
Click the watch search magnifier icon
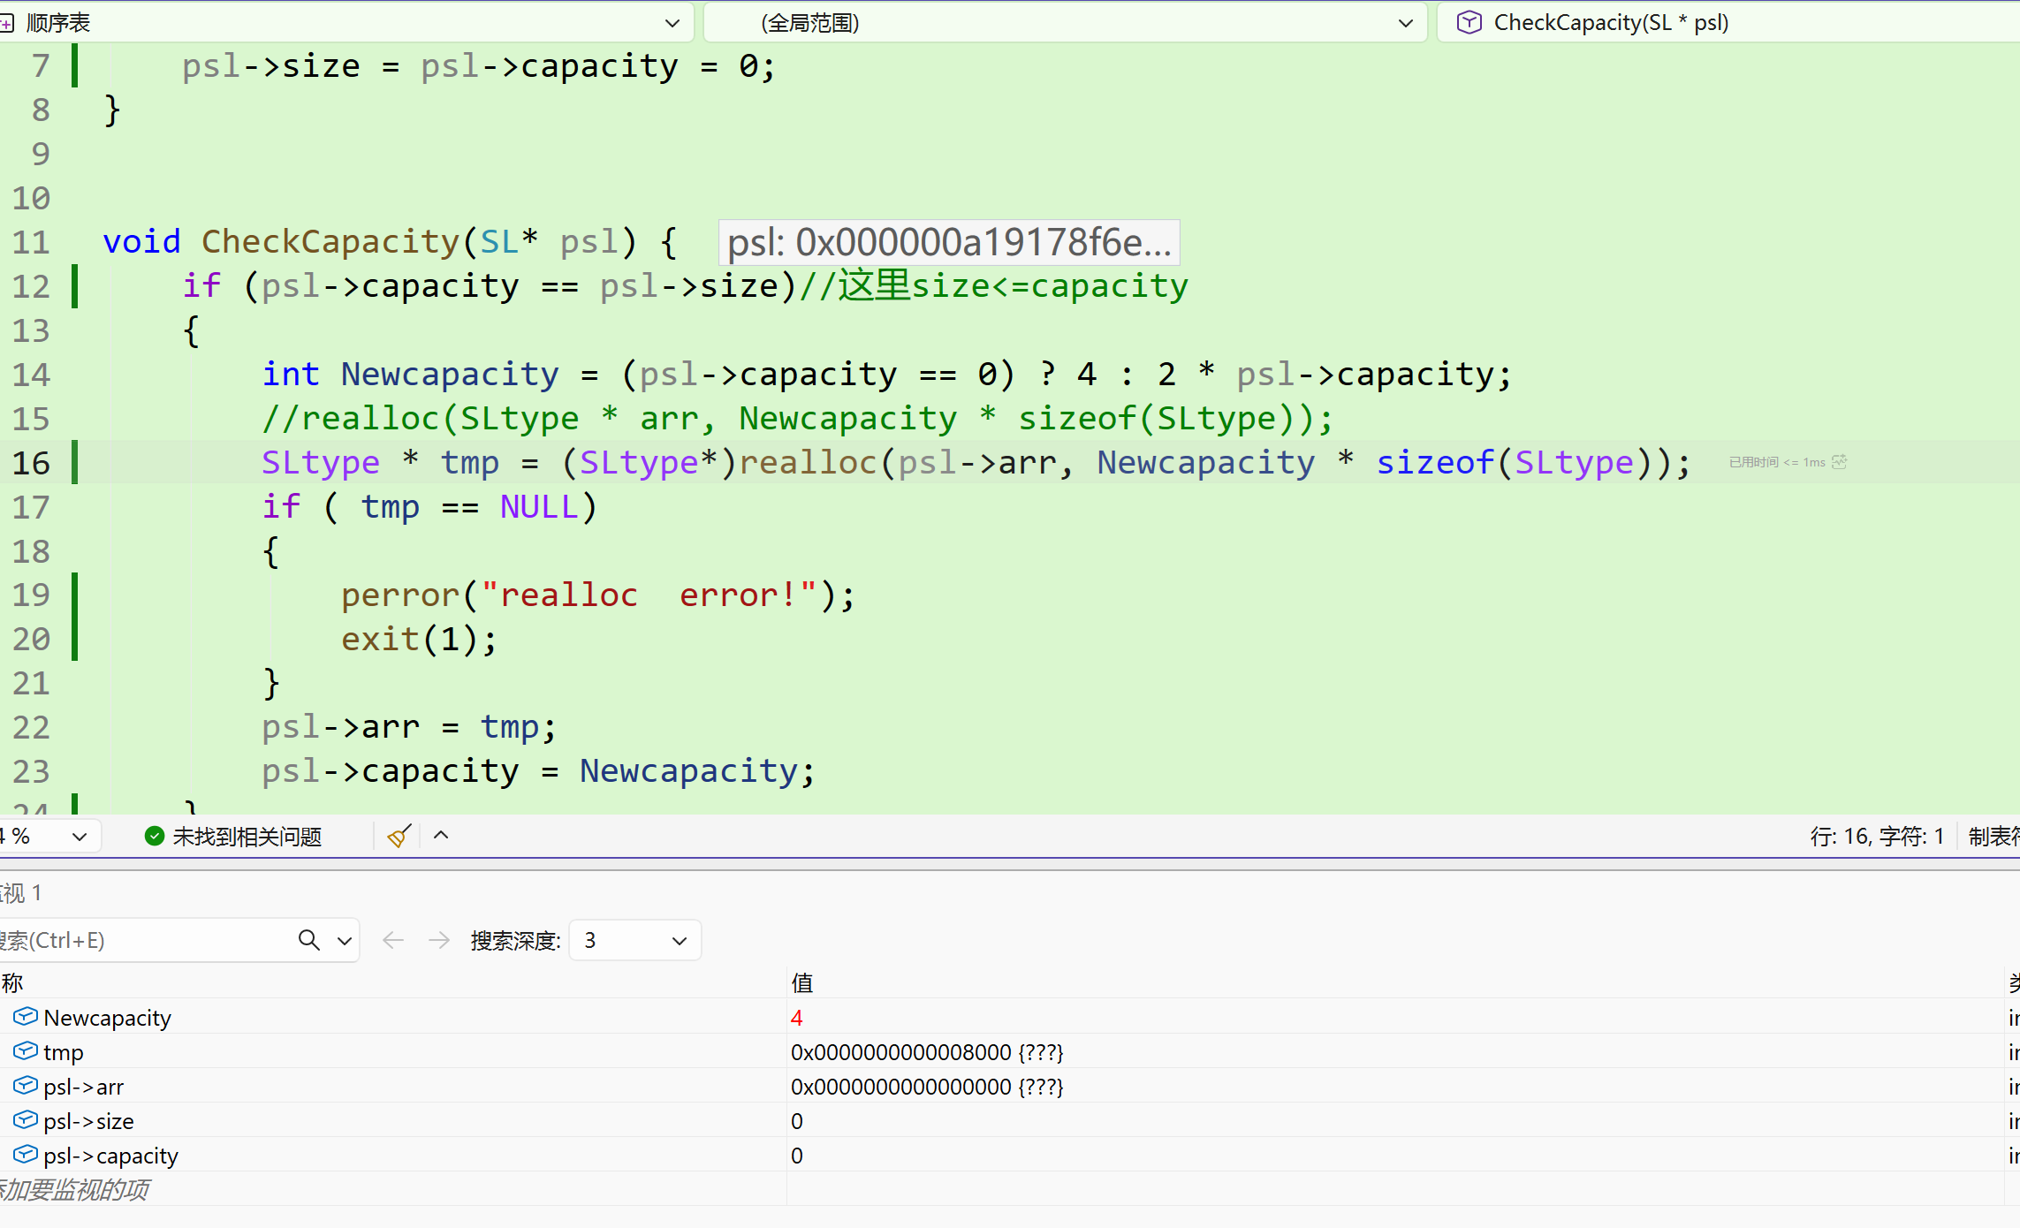click(x=308, y=940)
